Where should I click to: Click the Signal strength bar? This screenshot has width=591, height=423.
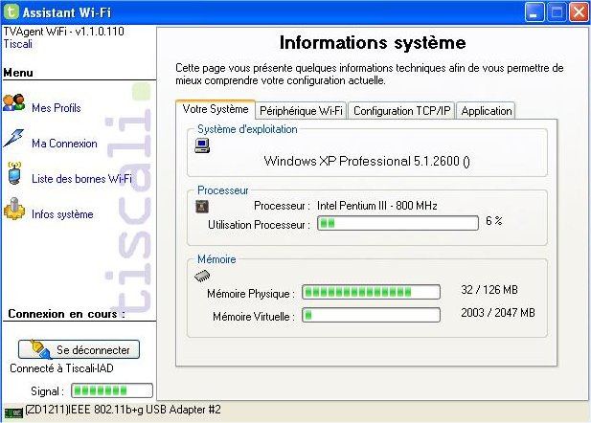tap(112, 390)
